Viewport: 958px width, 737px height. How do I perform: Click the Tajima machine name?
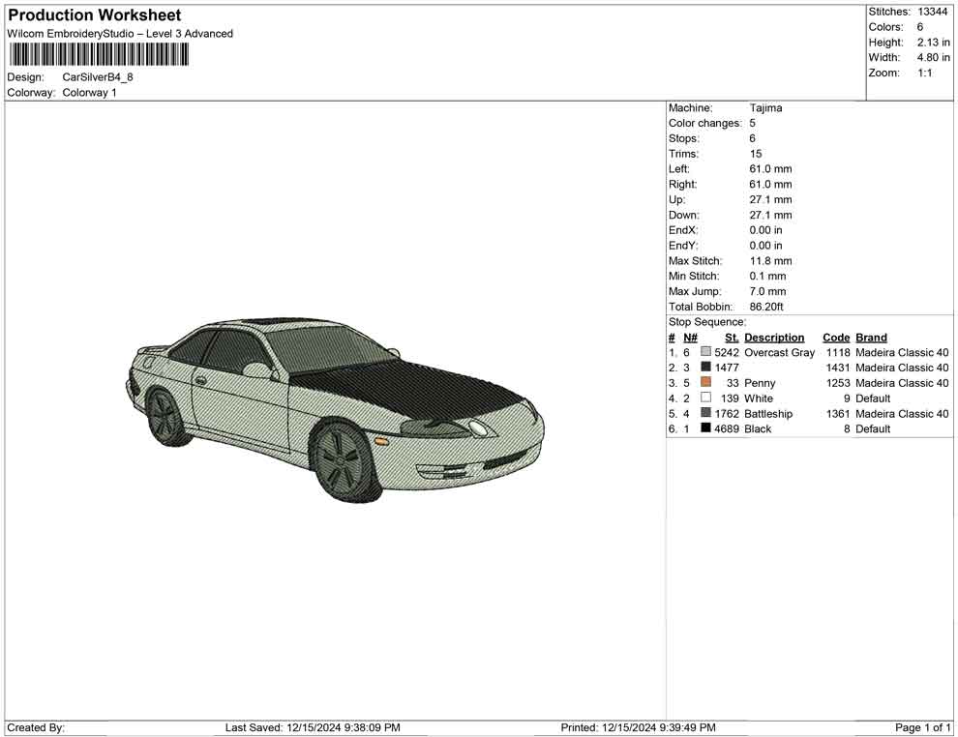764,107
